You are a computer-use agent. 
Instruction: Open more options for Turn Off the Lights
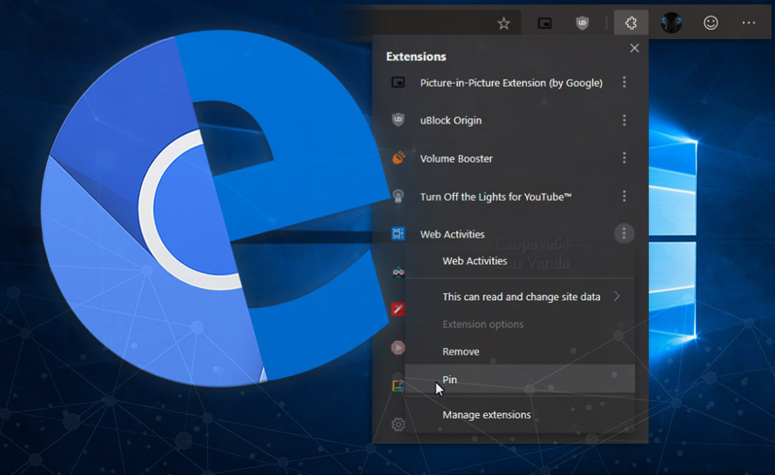(624, 197)
